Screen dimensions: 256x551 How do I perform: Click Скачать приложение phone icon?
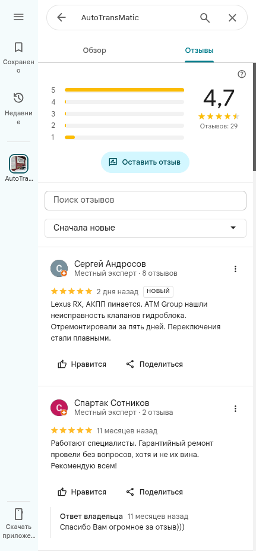click(18, 514)
